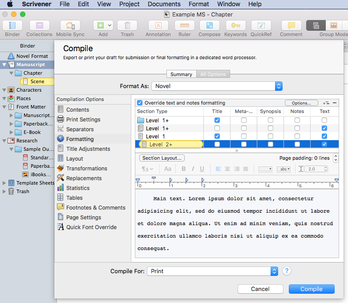The image size is (348, 303).
Task: Check Text for folder Level 1+
Action: 324,120
